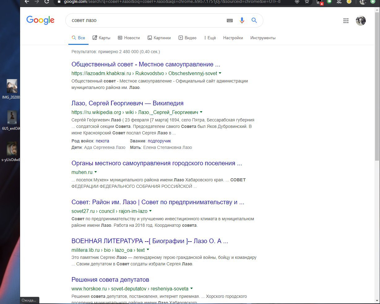The image size is (380, 304).
Task: Switch to the Новости tab
Action: 129,38
